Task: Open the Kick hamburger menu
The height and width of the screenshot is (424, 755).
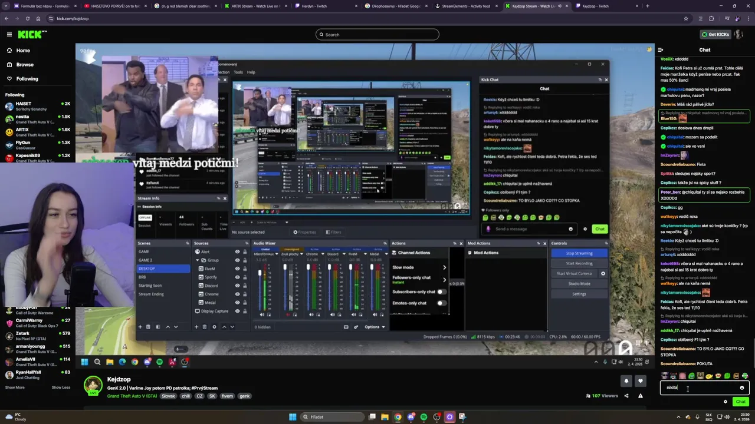Action: coord(9,35)
